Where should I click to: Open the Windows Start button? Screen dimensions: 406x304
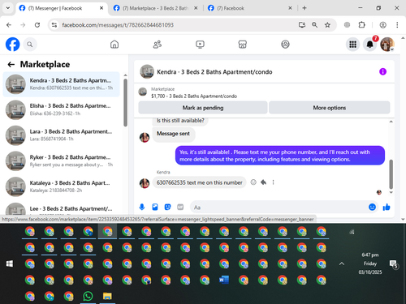10,263
